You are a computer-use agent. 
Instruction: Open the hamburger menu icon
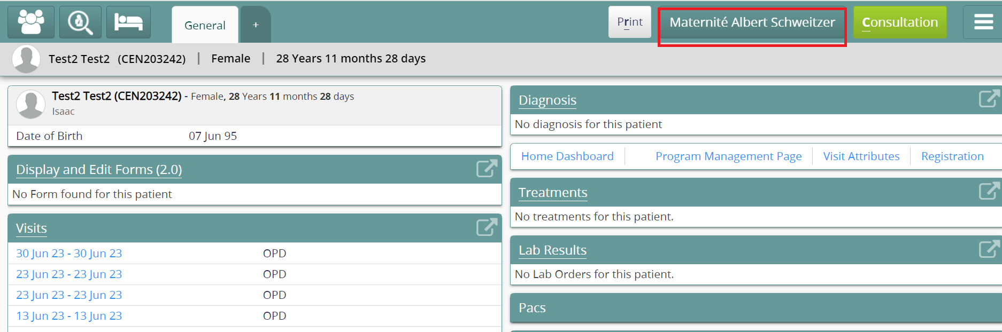click(983, 22)
